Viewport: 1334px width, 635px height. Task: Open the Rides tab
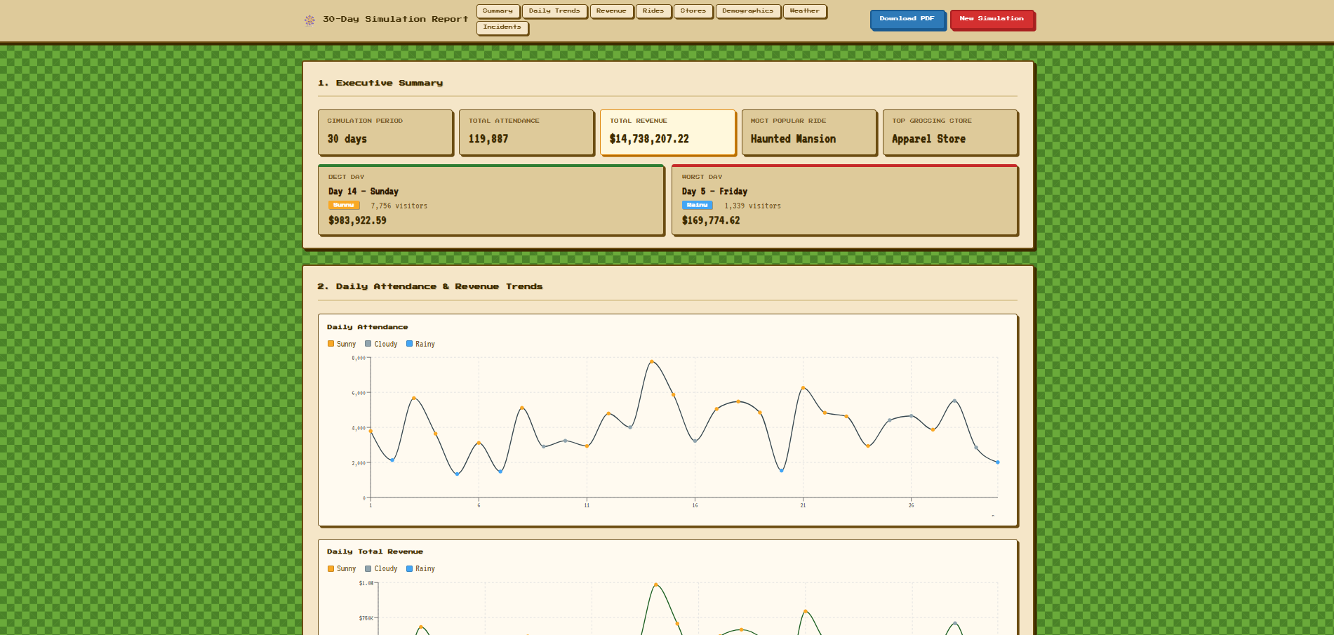[653, 11]
